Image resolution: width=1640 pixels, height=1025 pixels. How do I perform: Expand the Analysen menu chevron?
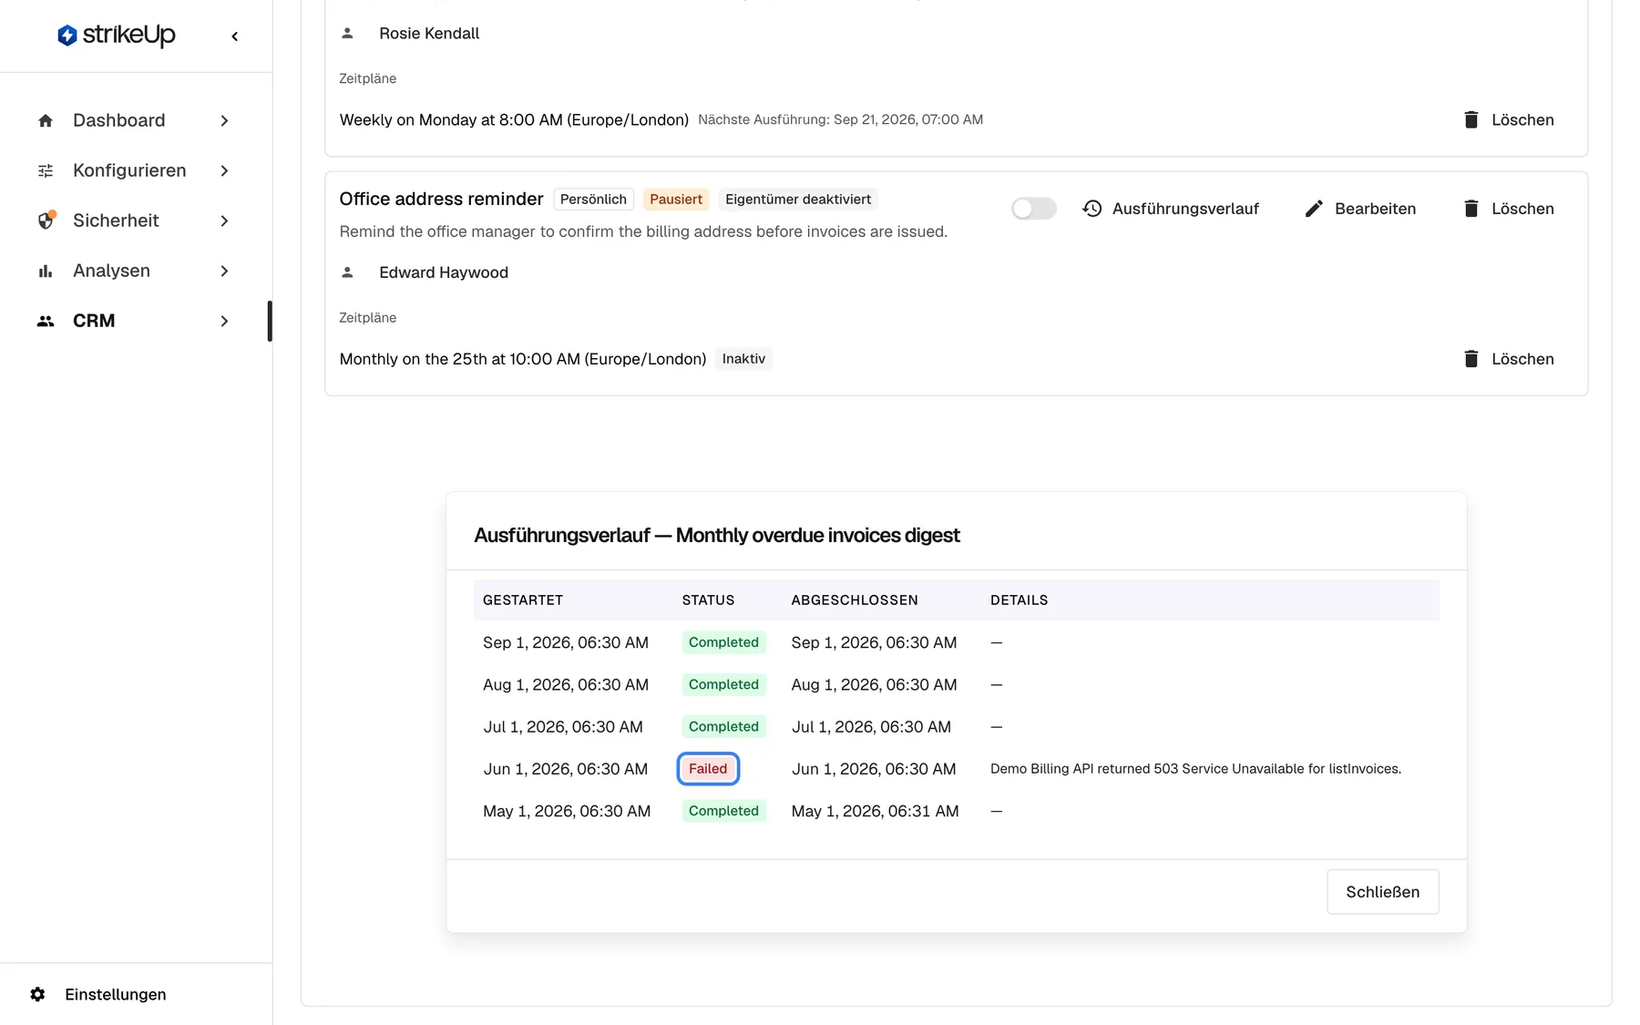tap(224, 271)
